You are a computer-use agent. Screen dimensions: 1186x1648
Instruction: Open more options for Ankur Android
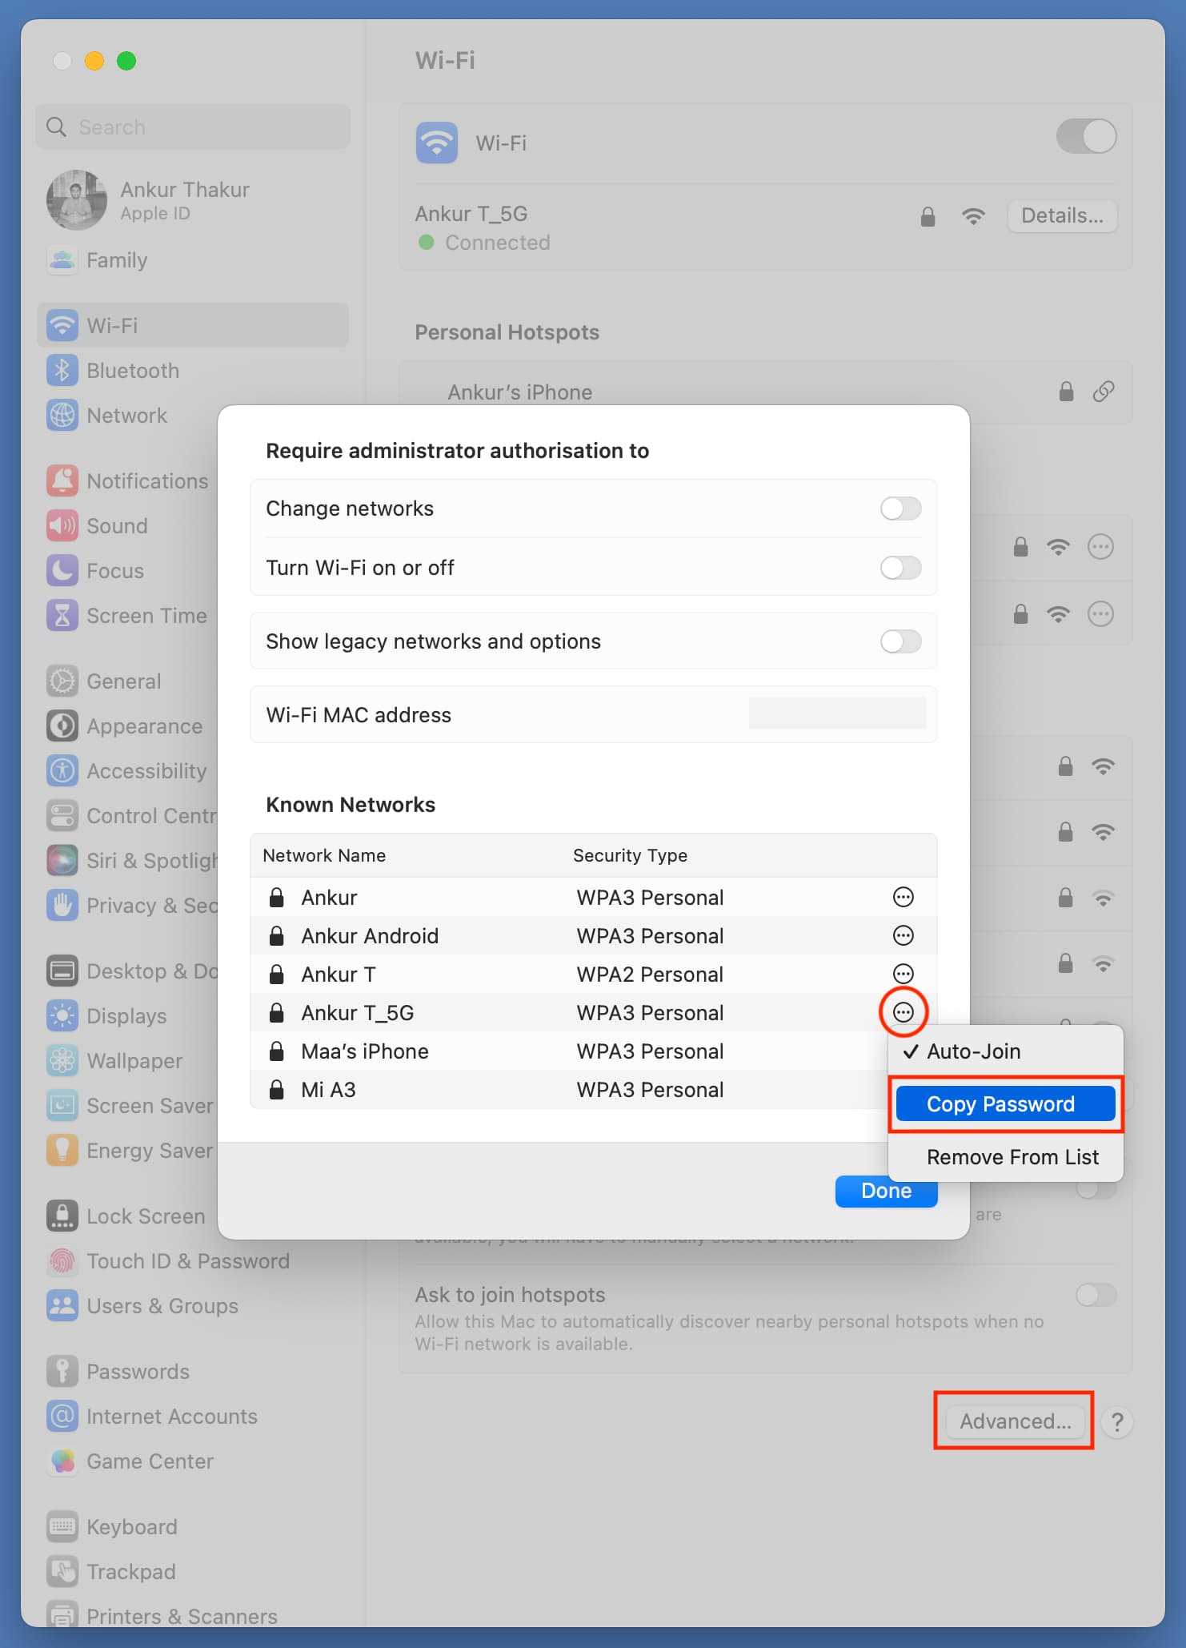[903, 936]
